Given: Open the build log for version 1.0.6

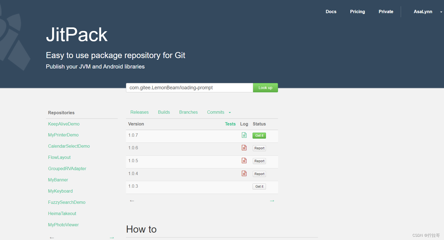Looking at the screenshot, I should (244, 148).
